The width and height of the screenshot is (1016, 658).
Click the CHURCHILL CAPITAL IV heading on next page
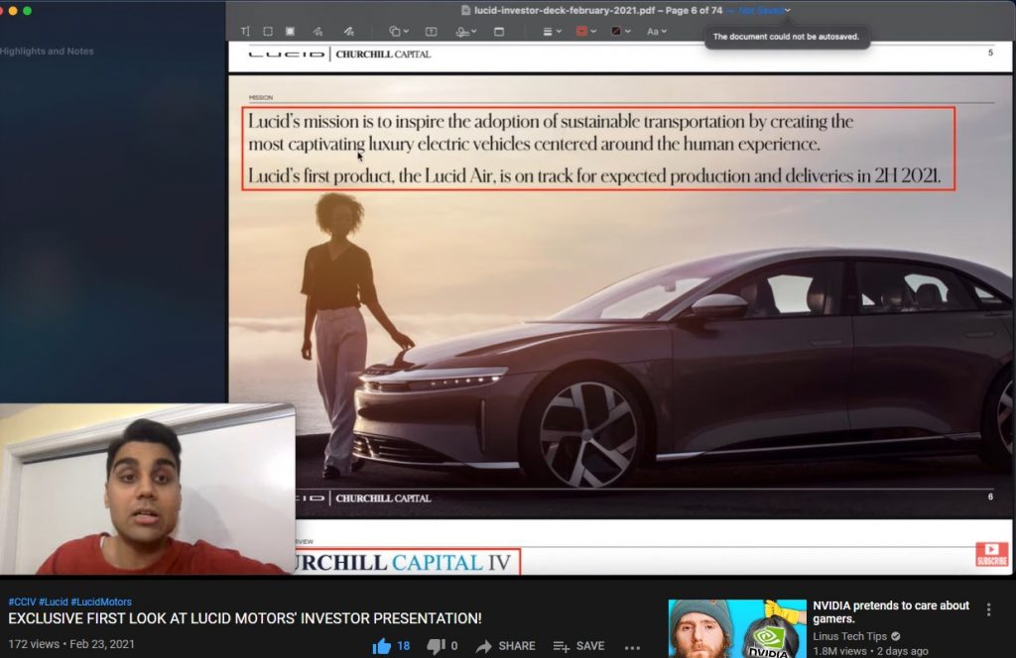point(403,562)
